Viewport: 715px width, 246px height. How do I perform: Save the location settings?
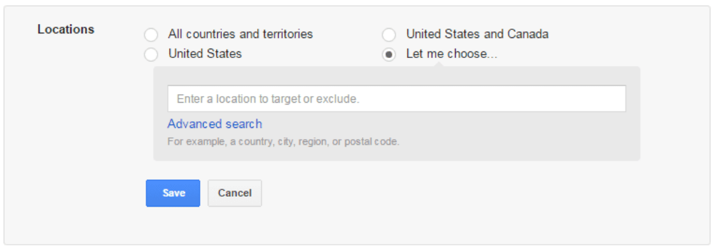click(173, 193)
